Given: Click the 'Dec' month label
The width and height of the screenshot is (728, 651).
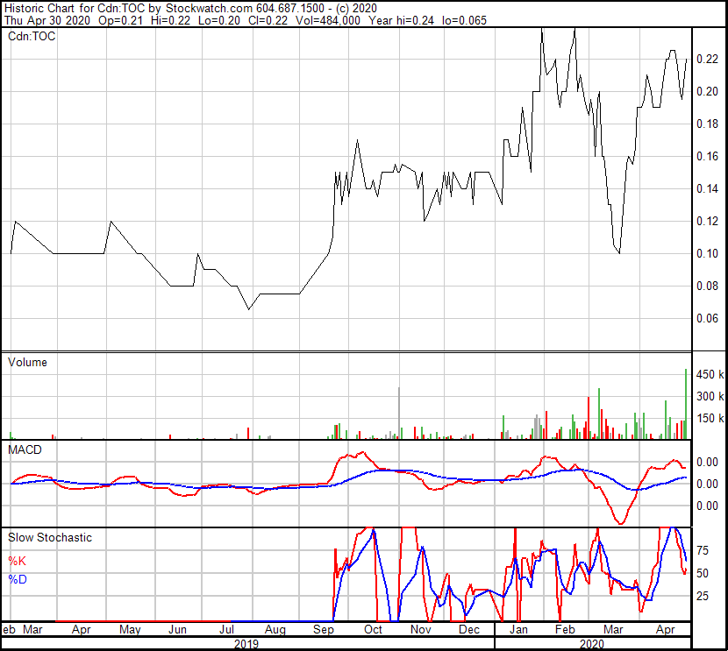Looking at the screenshot, I should coord(469,630).
